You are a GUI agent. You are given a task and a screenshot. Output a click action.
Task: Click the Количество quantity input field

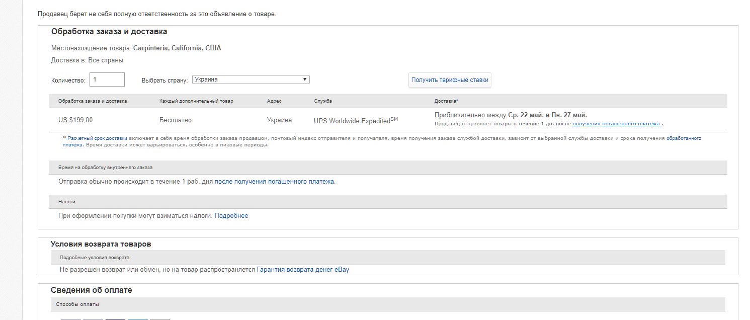107,79
